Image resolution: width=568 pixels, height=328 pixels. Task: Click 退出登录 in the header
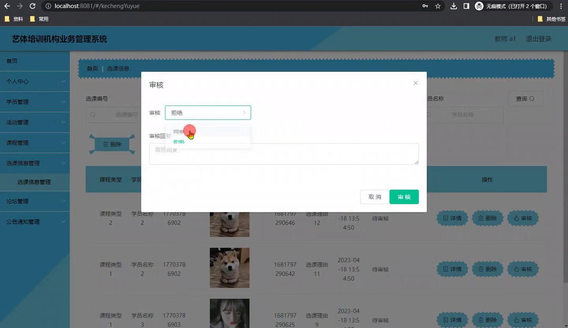click(x=538, y=39)
